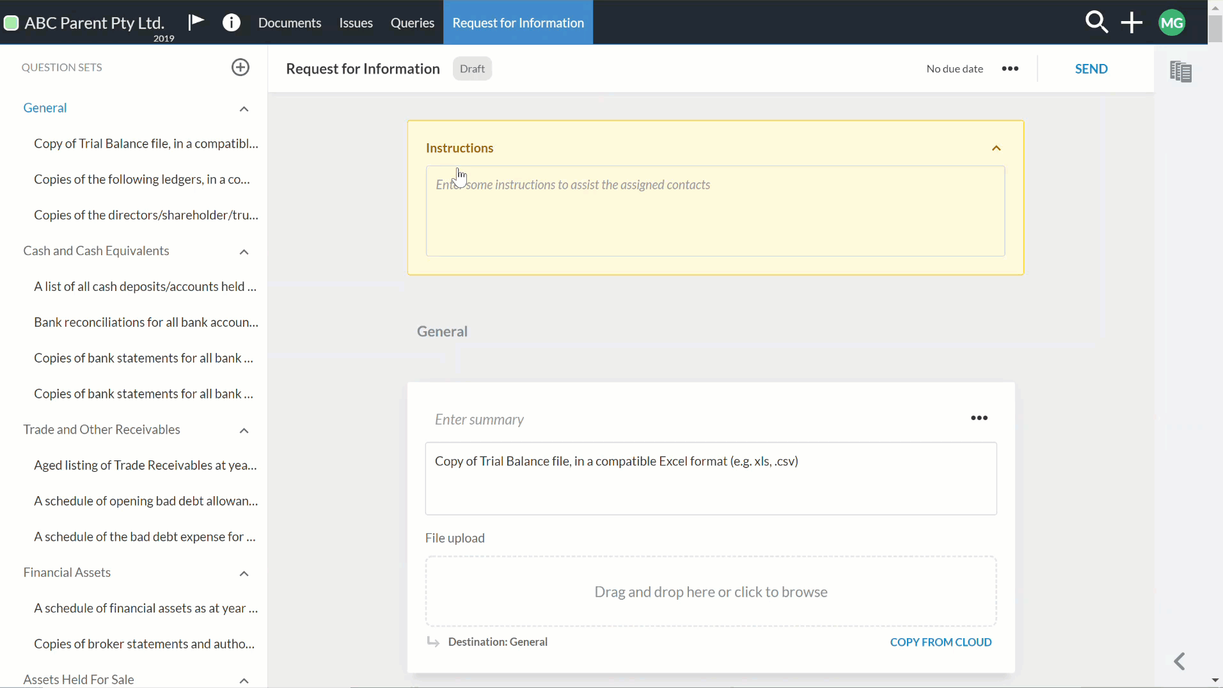Click the green ABC Parent status square

click(x=11, y=24)
